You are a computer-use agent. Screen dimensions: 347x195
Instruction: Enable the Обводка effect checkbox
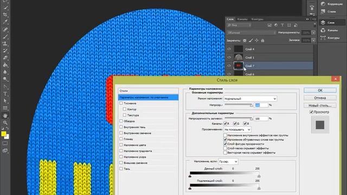(x=121, y=121)
